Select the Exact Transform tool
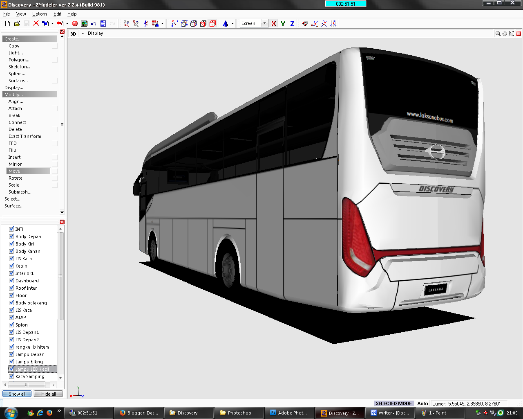The image size is (523, 419). tap(25, 136)
